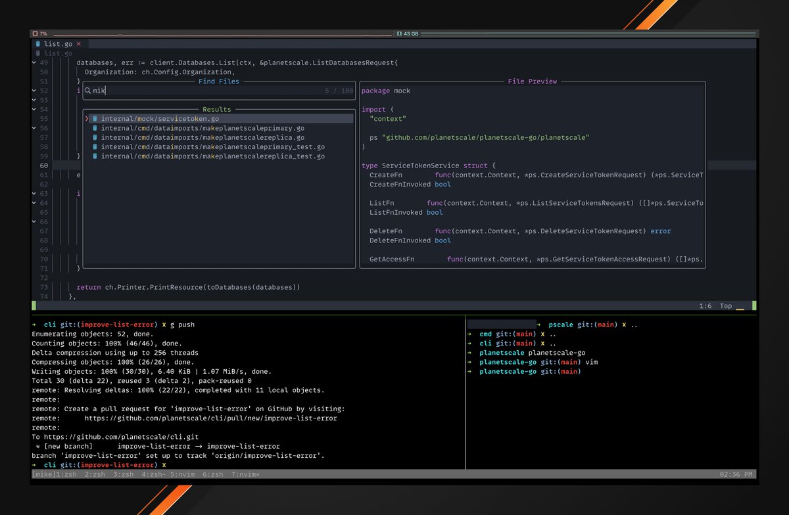This screenshot has width=789, height=515.
Task: Collapse the fold at line 64
Action: point(34,203)
